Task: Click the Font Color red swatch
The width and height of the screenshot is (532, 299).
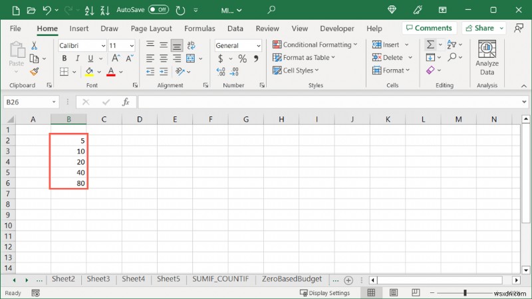Action: (111, 72)
